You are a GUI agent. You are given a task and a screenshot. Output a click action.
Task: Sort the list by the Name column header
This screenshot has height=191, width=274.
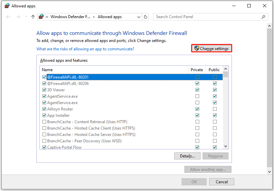114,69
